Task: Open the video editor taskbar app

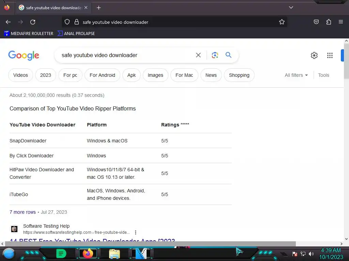Action: 141,254
